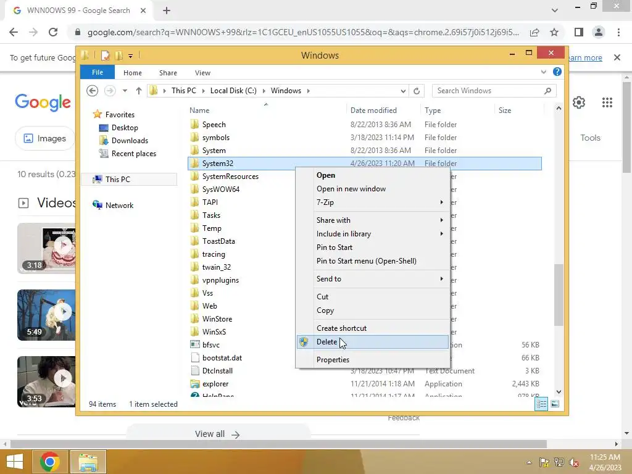Dismiss the Google notification bar

click(x=617, y=57)
